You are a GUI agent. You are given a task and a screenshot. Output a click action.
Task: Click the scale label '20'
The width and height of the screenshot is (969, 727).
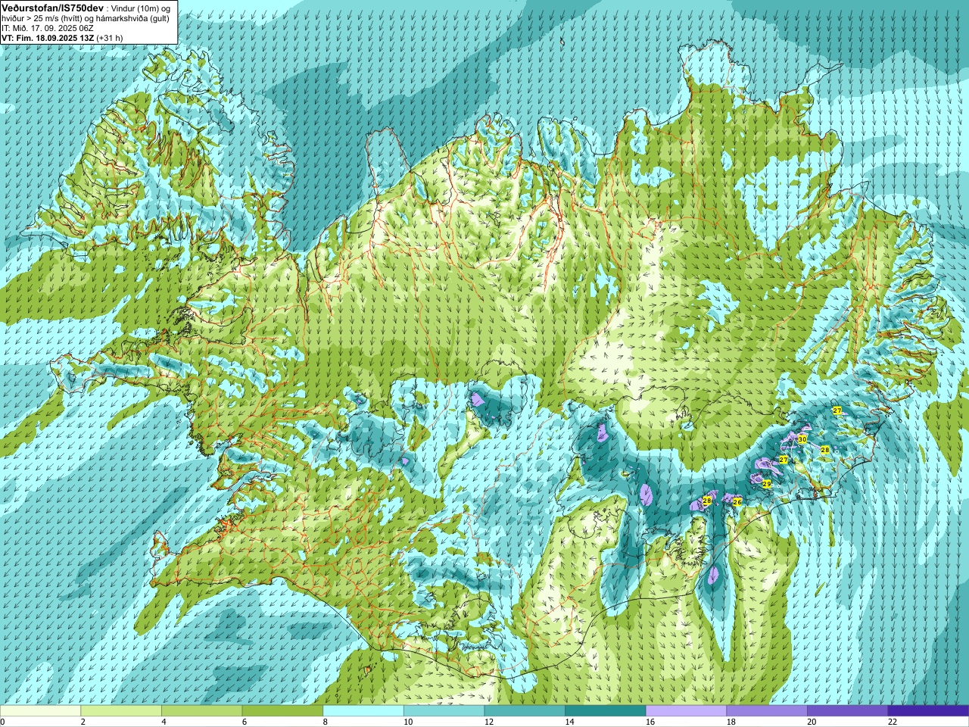coord(812,722)
